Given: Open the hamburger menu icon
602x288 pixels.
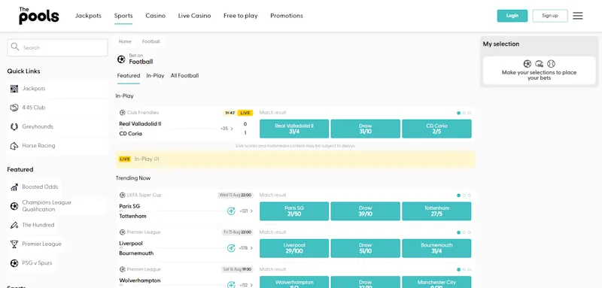Looking at the screenshot, I should tap(577, 16).
